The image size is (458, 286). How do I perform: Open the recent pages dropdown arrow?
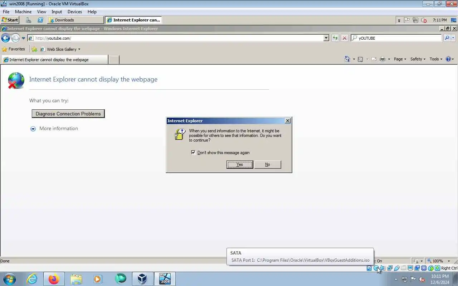coord(23,38)
